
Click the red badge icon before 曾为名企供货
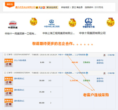44,7
